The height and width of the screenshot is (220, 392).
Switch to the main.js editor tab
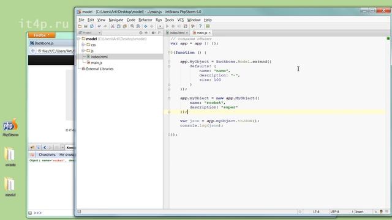click(x=202, y=32)
